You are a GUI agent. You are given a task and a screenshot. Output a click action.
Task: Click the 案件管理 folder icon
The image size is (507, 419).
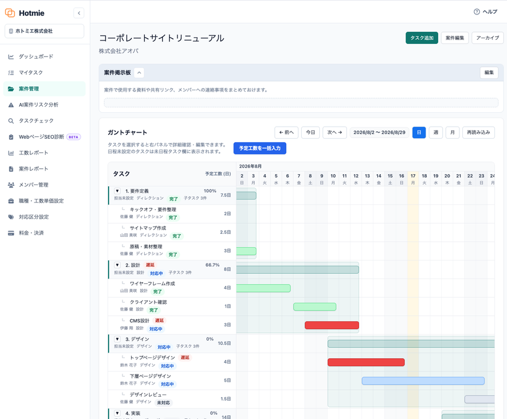[x=11, y=89]
